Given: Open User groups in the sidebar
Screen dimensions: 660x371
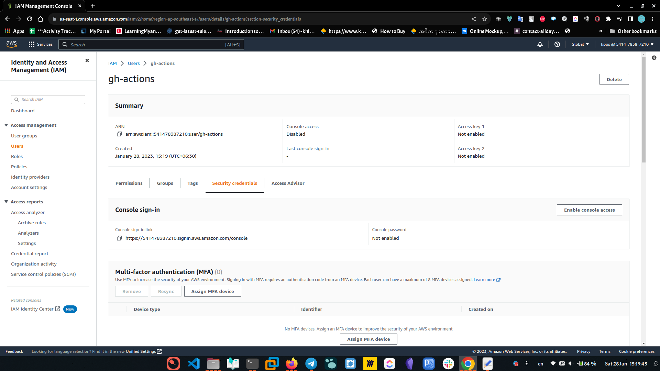Looking at the screenshot, I should 24,136.
